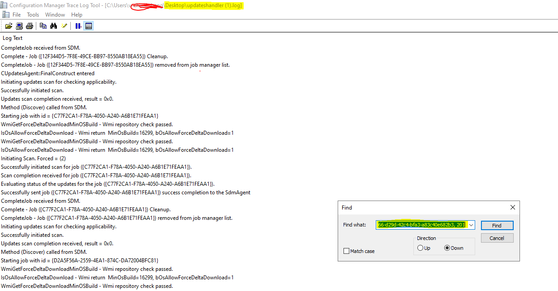Select the CompleteJob received from SDM line

click(40, 47)
